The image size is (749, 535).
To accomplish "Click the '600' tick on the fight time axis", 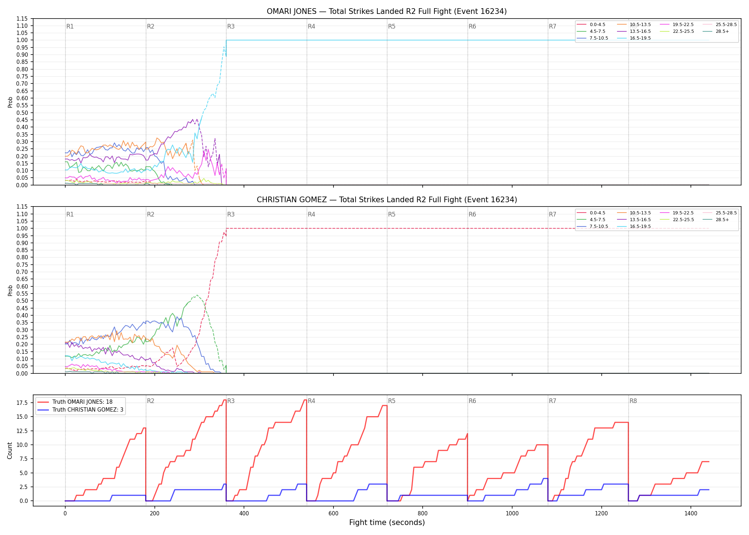I will pos(333,514).
